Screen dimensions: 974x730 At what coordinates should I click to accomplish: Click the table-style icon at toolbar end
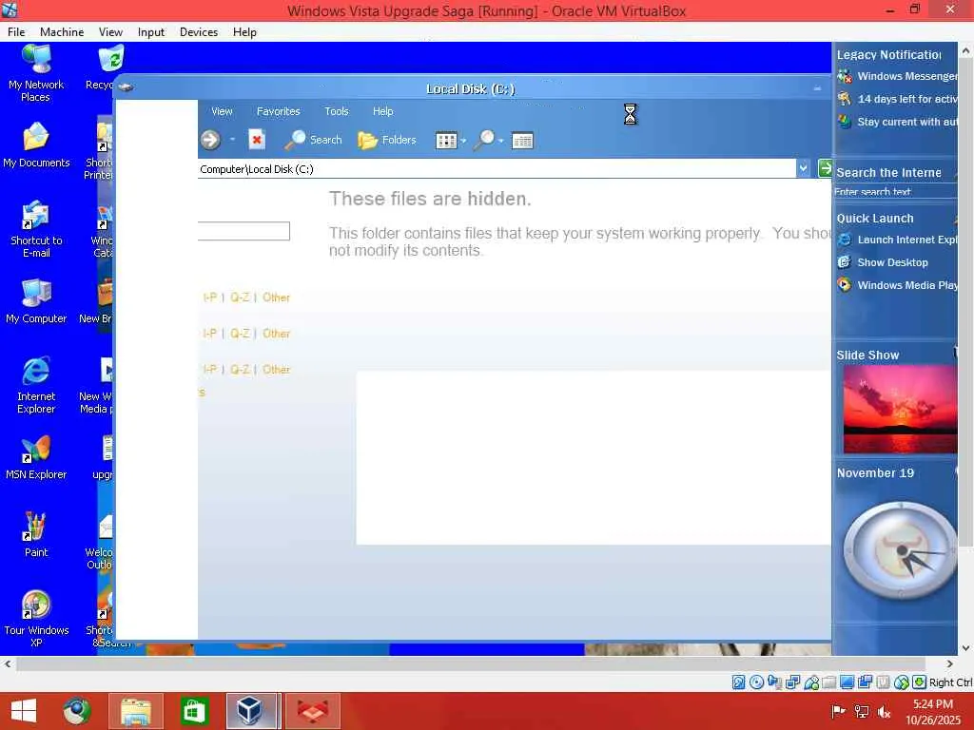click(x=522, y=141)
